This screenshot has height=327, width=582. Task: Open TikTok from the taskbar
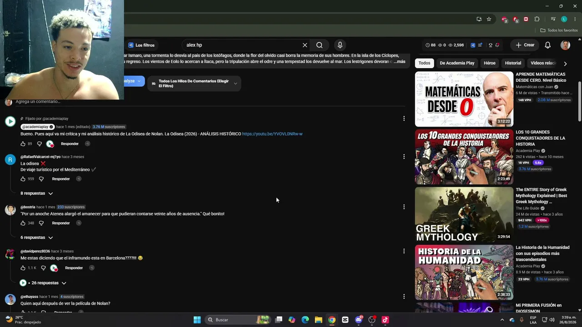tap(385, 320)
